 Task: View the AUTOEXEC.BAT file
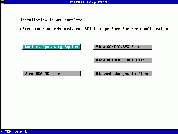(122, 60)
